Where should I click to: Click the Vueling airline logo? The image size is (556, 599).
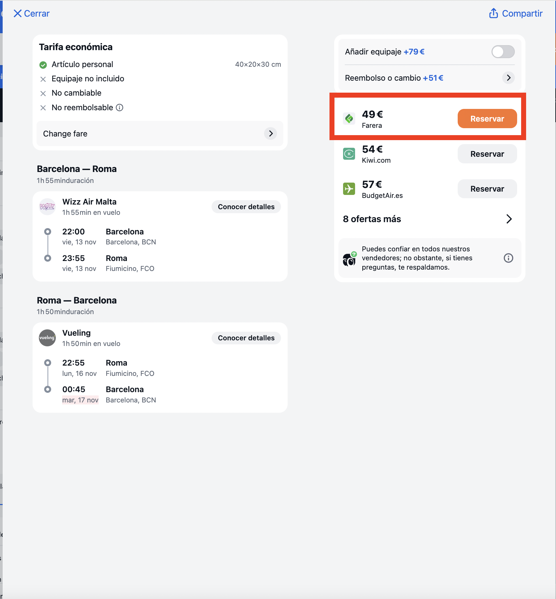(x=47, y=338)
